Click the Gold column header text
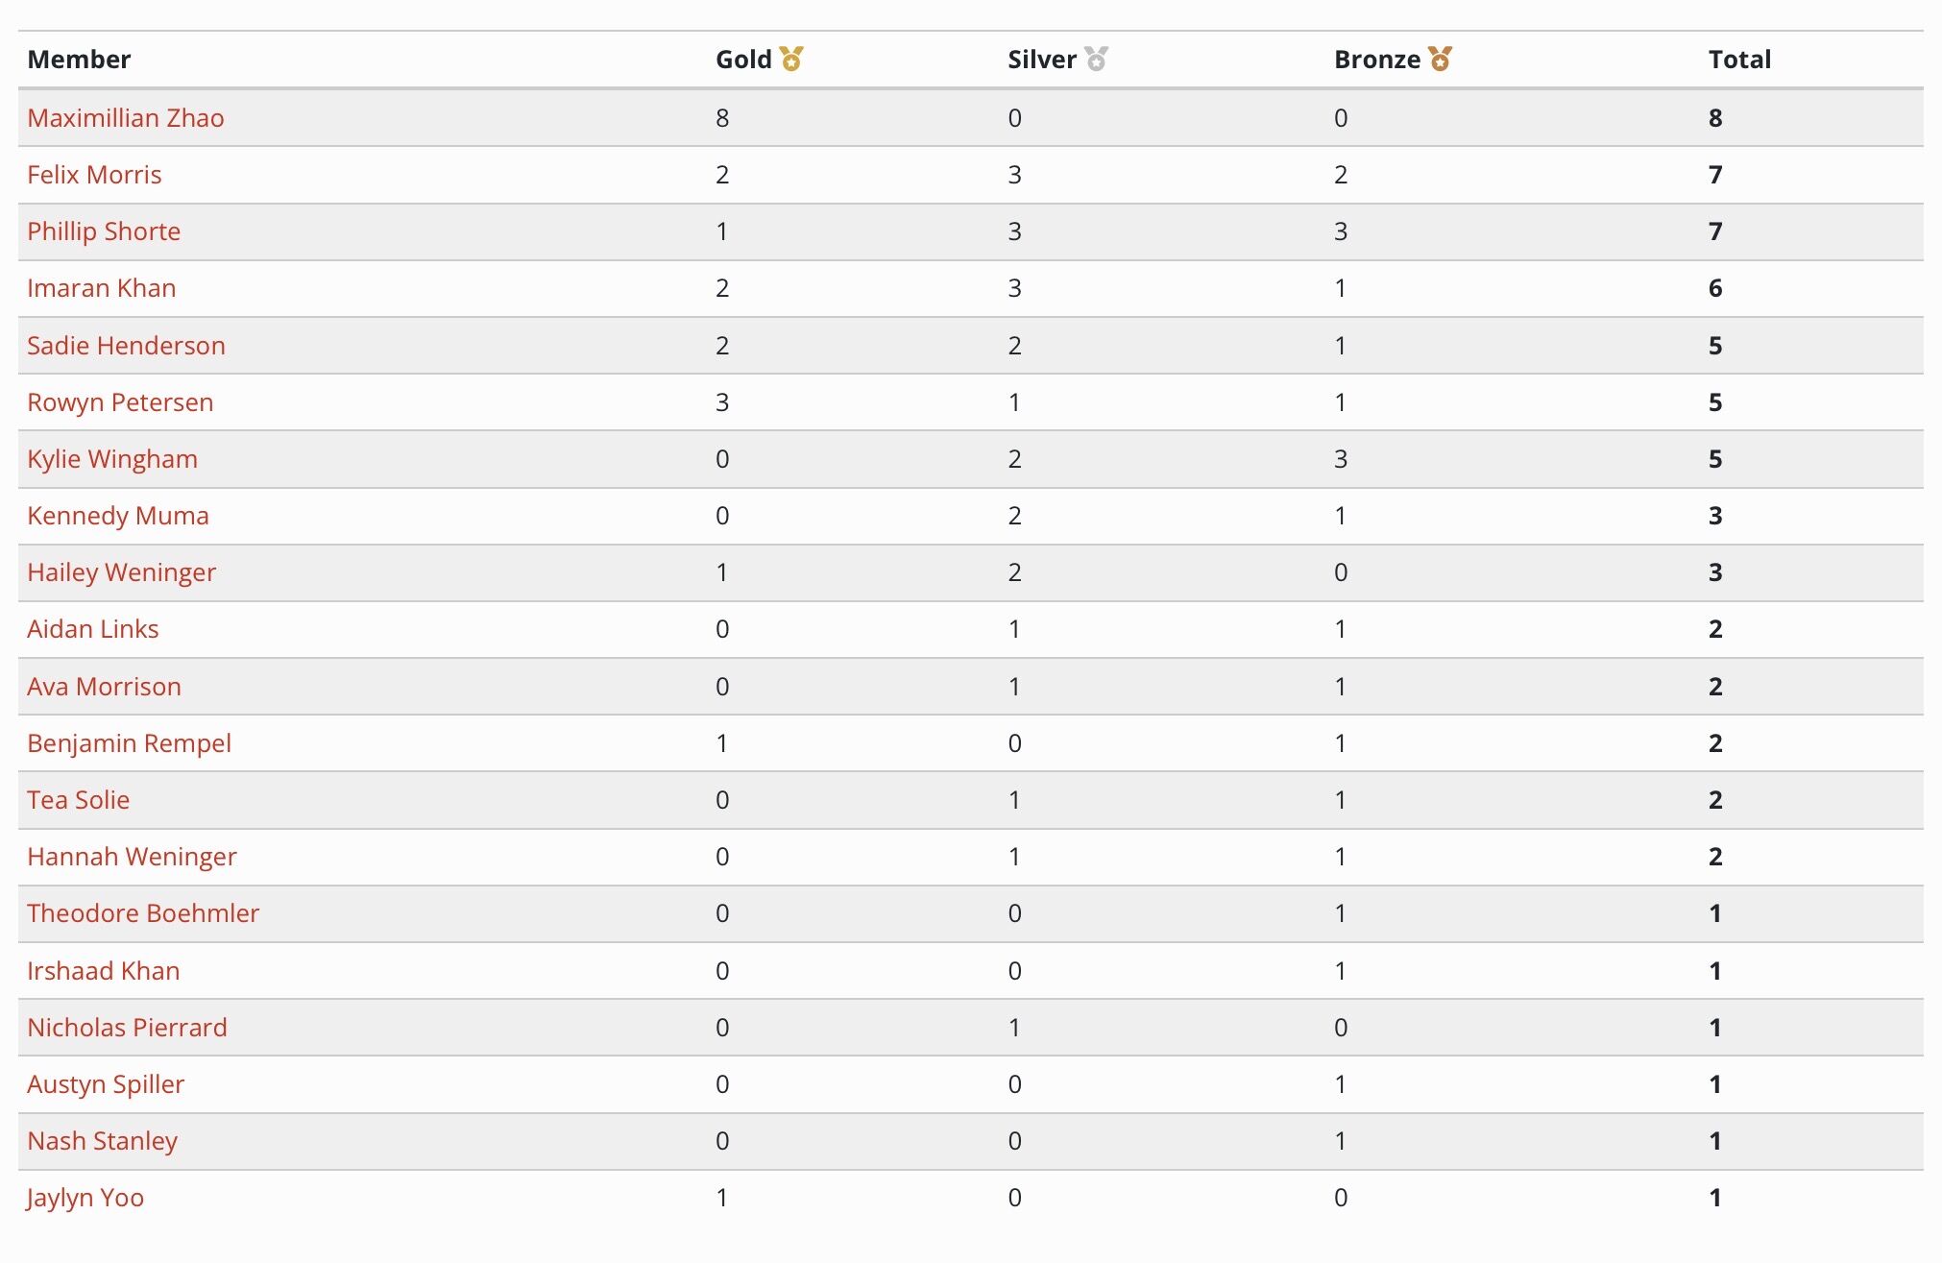Screen dimensions: 1942x1263 (743, 60)
